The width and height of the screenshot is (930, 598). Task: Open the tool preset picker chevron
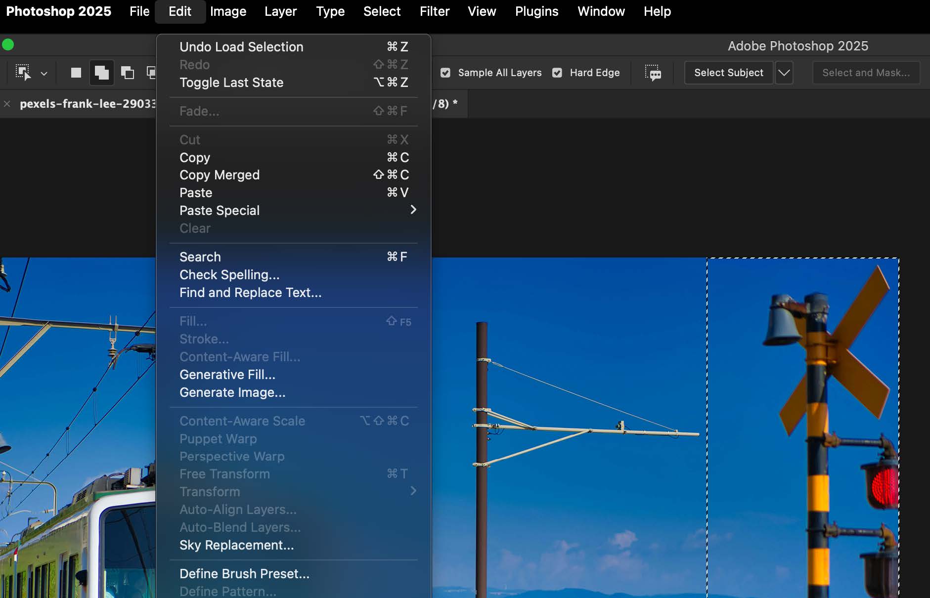(44, 73)
